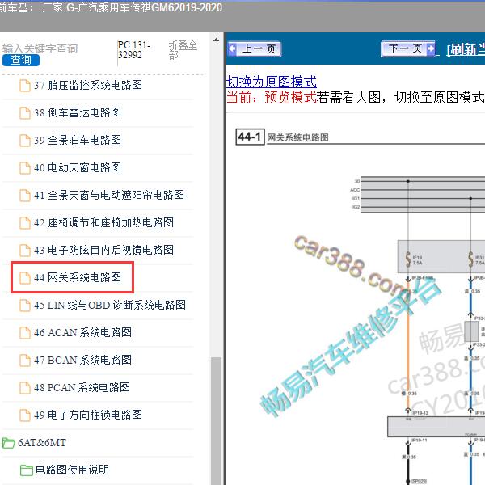Click the file icon beside 44 网关系统电路图

pyautogui.click(x=25, y=278)
